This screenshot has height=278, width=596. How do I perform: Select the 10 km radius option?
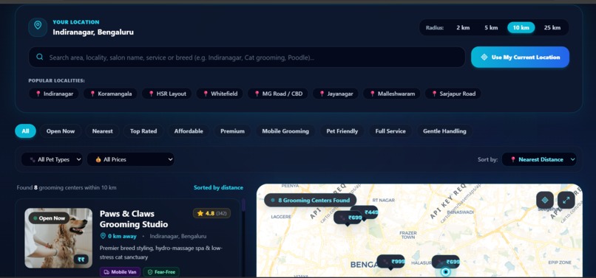pyautogui.click(x=521, y=28)
